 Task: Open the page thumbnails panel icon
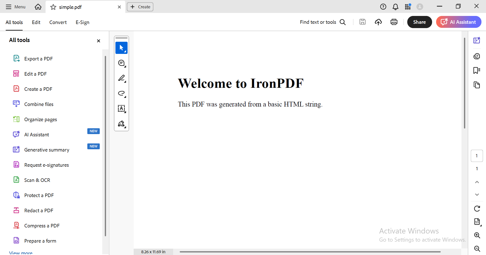click(x=477, y=85)
